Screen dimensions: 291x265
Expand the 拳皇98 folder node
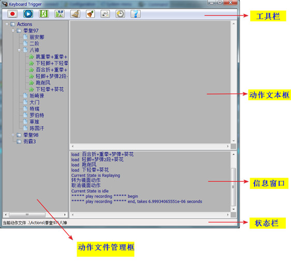[13, 135]
